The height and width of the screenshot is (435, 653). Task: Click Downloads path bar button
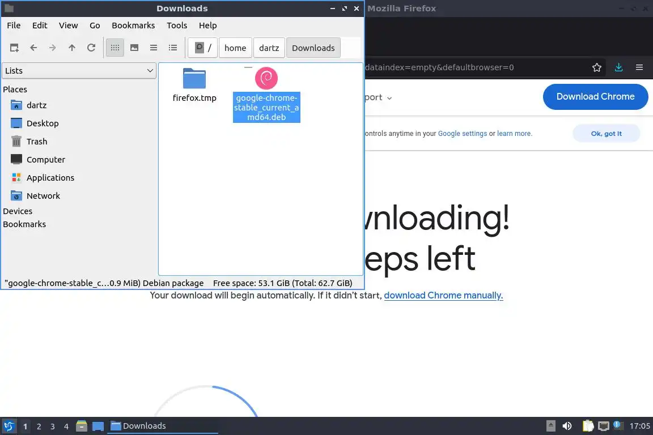point(313,48)
